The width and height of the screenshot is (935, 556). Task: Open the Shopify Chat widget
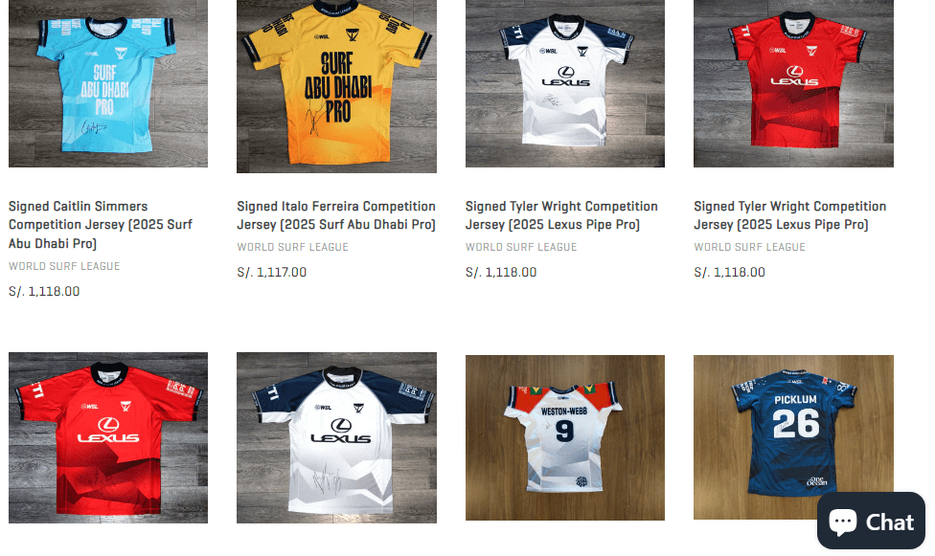click(871, 521)
